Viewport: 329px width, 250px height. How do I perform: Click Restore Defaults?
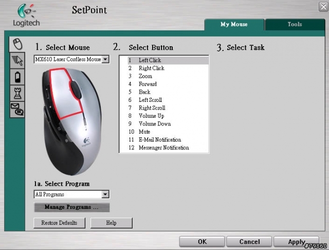(60, 223)
